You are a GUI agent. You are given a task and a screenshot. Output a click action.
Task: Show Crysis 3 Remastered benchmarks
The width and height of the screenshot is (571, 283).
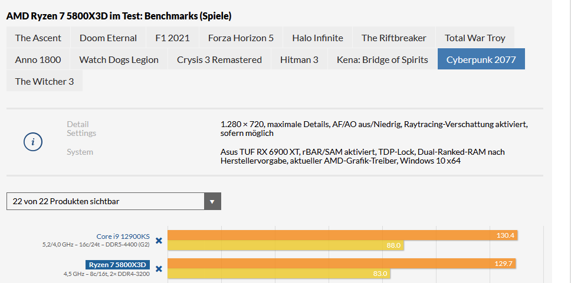219,59
